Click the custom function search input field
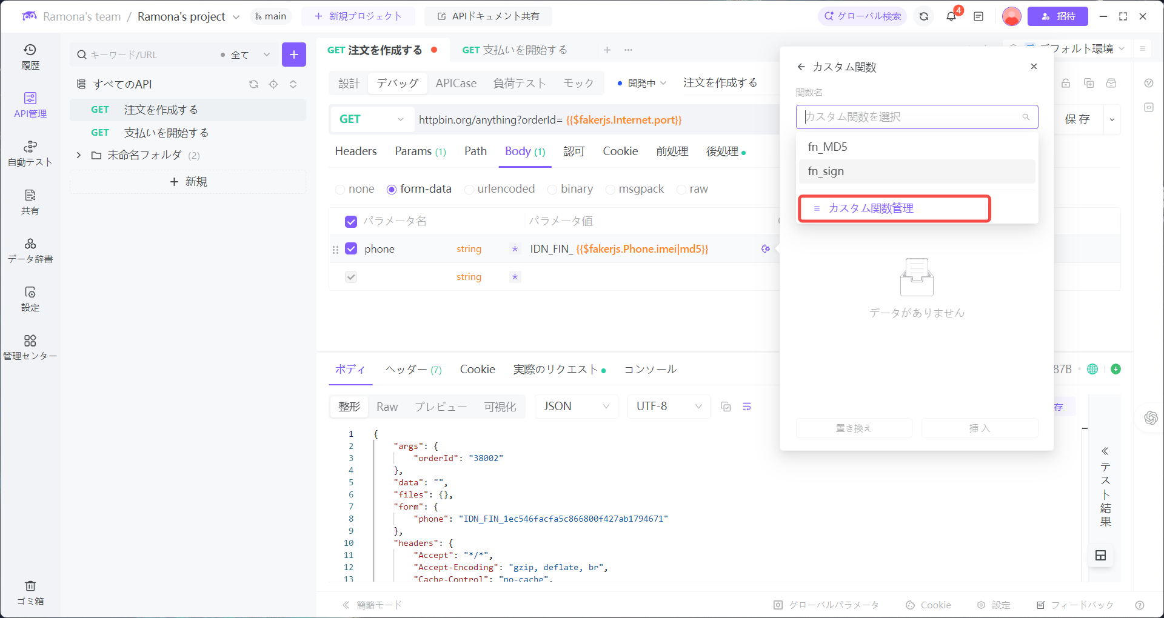This screenshot has height=618, width=1164. pyautogui.click(x=909, y=117)
